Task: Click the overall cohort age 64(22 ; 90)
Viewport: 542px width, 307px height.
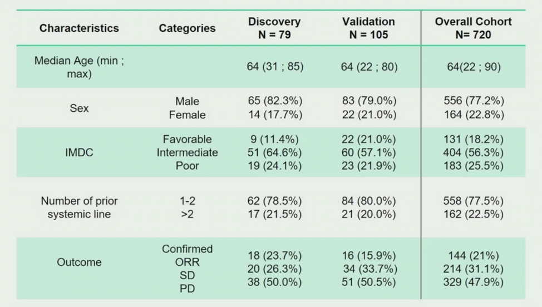Action: coord(474,67)
